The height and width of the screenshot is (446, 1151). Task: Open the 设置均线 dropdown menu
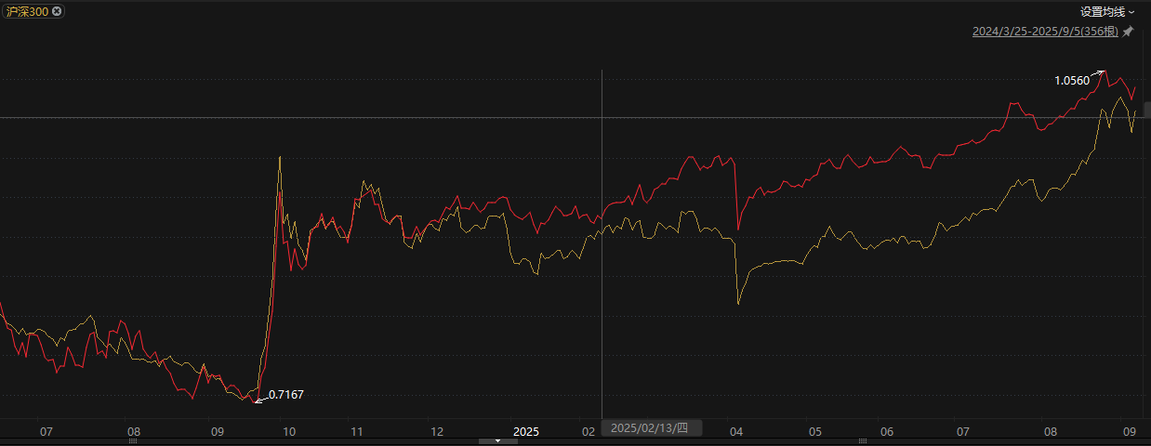tap(1106, 12)
